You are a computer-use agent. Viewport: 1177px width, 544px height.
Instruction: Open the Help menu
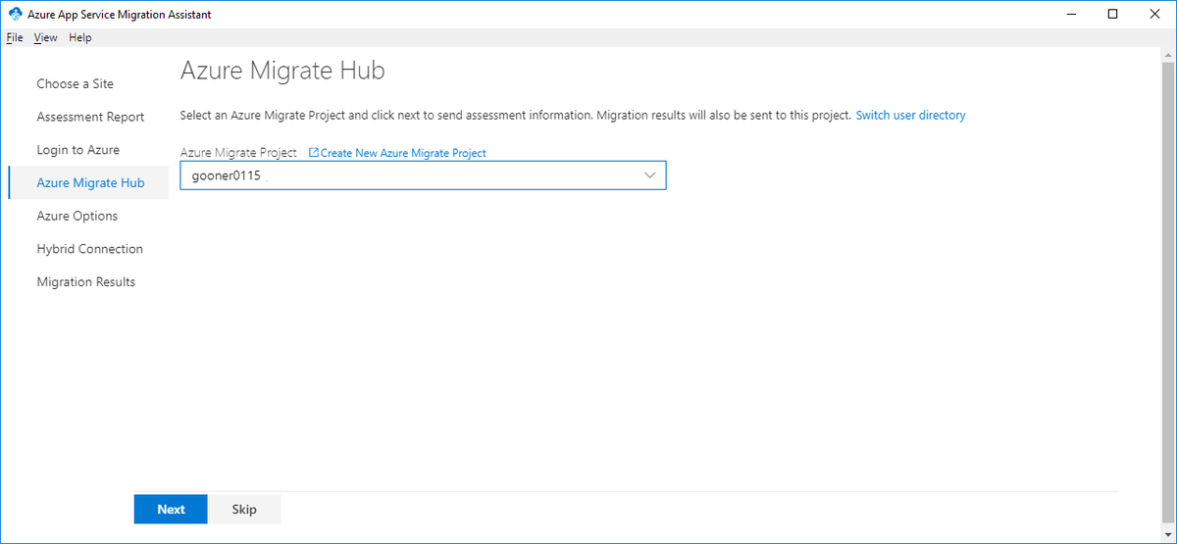(x=80, y=37)
